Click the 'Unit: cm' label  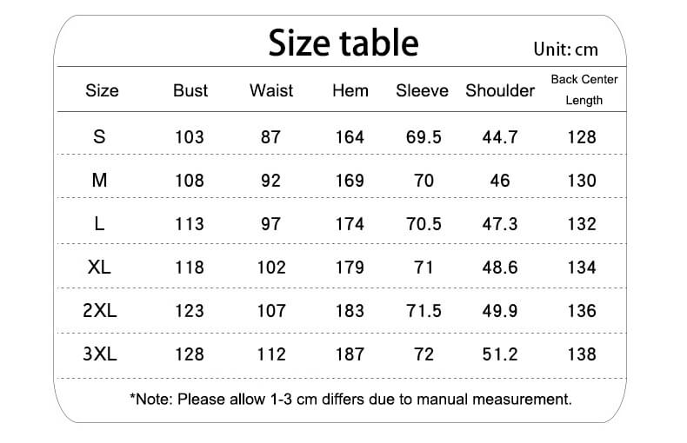565,49
